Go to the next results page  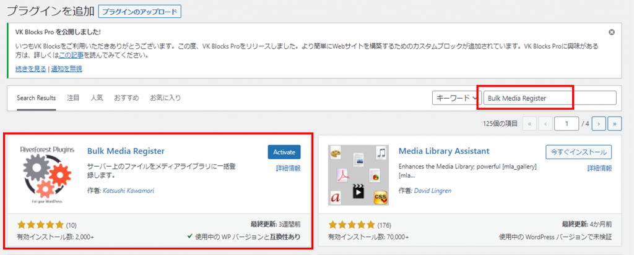pos(598,123)
